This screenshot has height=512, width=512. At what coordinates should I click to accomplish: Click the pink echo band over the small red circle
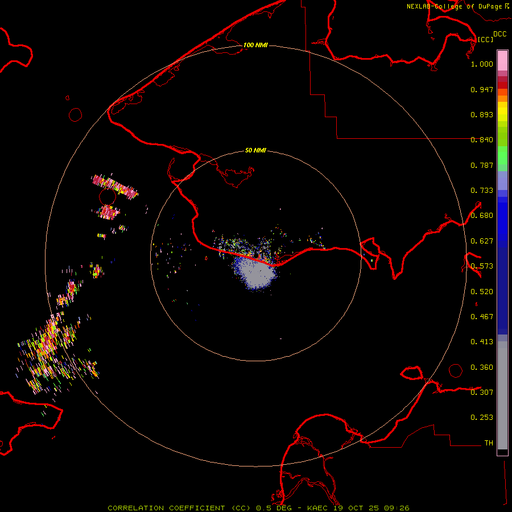pyautogui.click(x=115, y=187)
